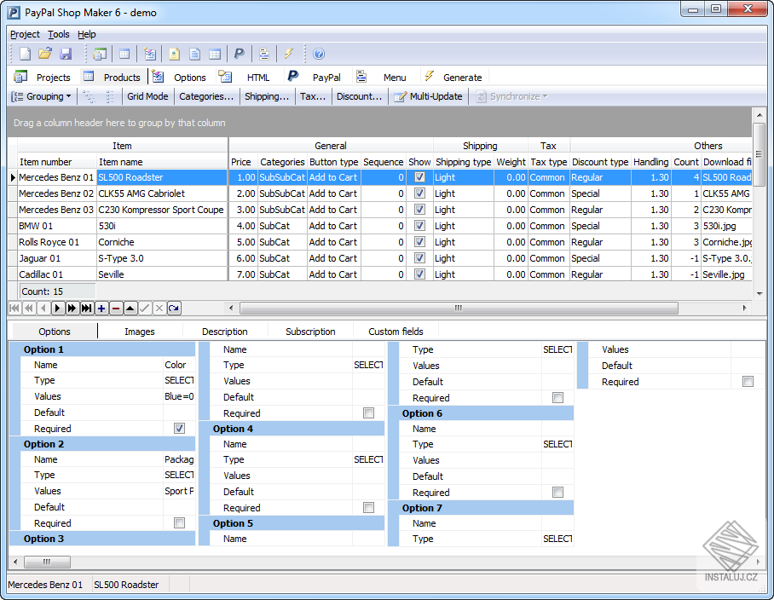Open help via the blue question mark icon

point(319,54)
